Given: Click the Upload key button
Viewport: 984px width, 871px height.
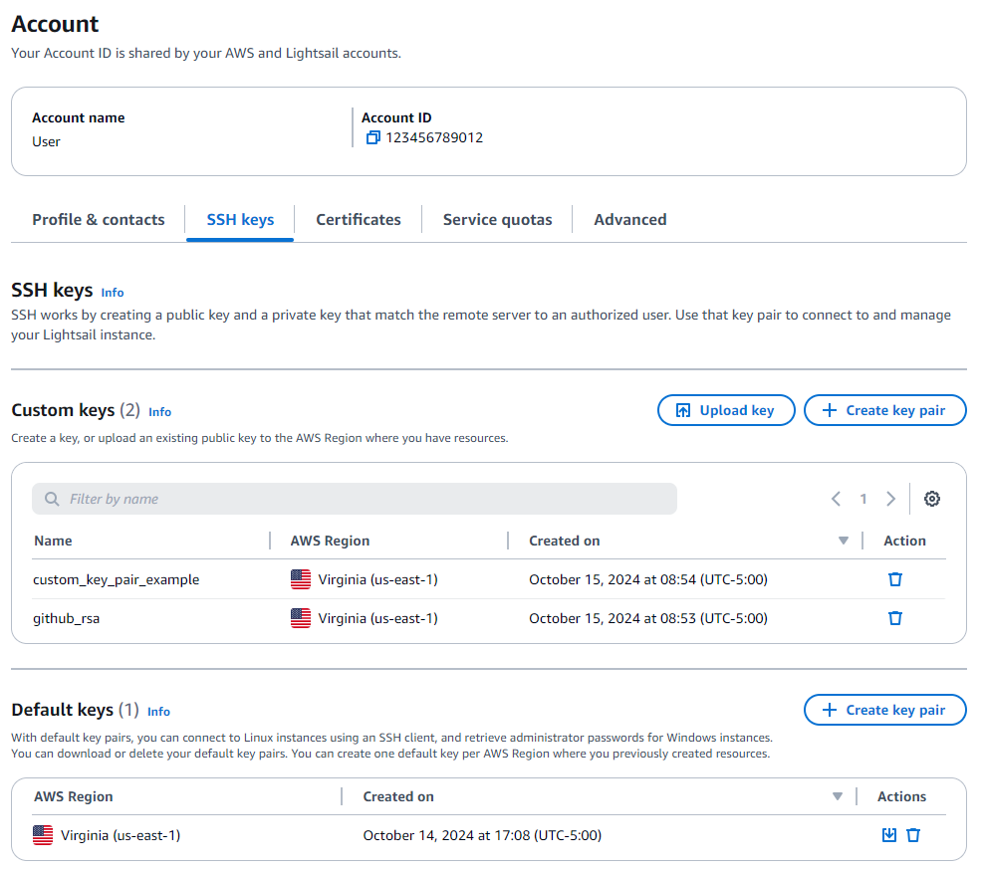Looking at the screenshot, I should (726, 410).
